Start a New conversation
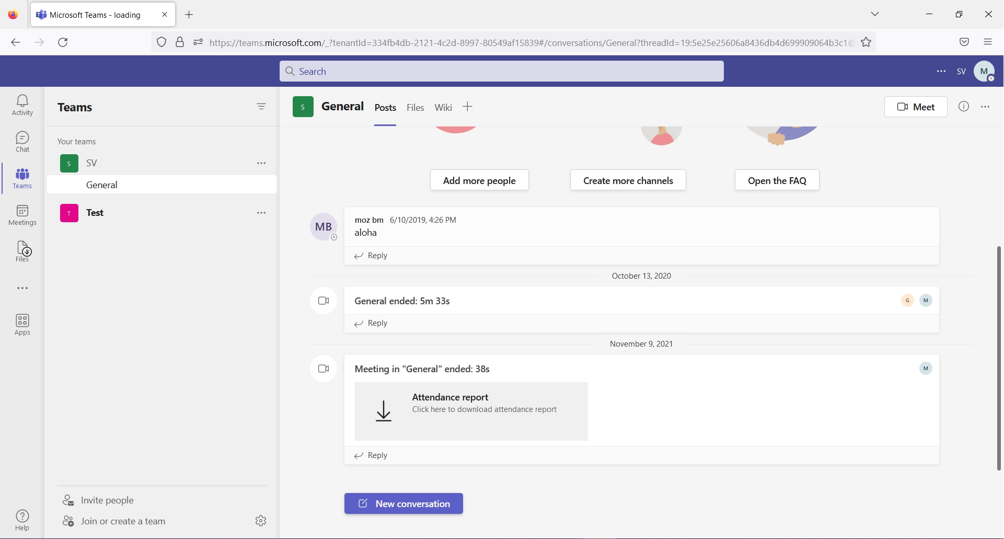1004x539 pixels. (x=403, y=503)
